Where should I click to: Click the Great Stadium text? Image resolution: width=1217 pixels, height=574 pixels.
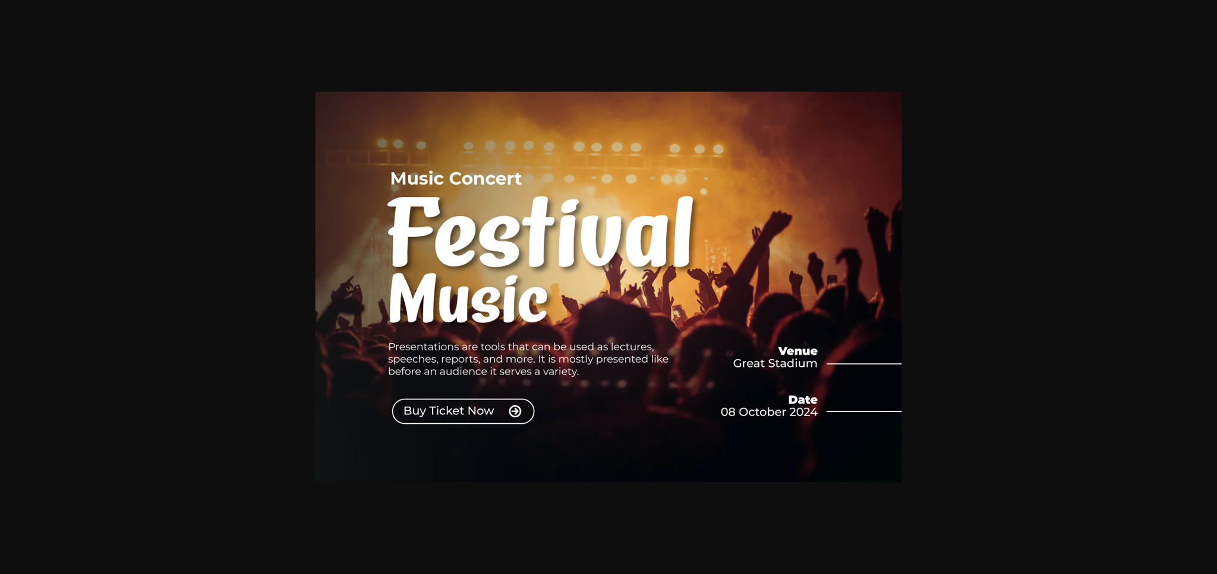pos(775,363)
